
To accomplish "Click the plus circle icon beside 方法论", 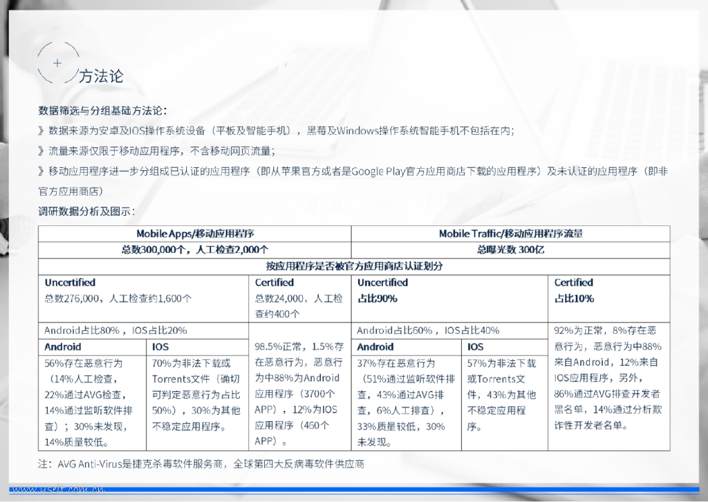I will point(58,62).
